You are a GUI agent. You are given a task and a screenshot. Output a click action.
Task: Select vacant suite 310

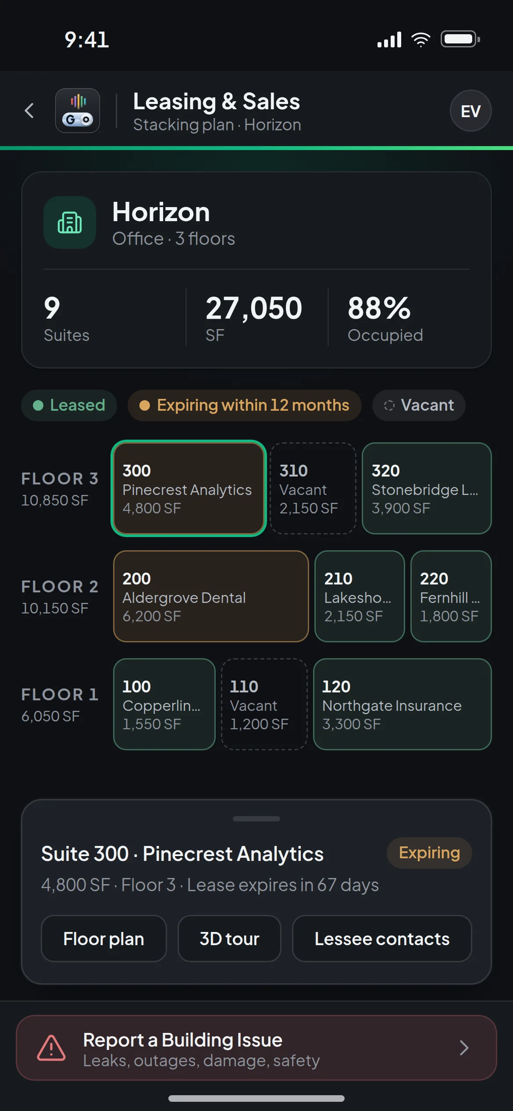pyautogui.click(x=313, y=488)
